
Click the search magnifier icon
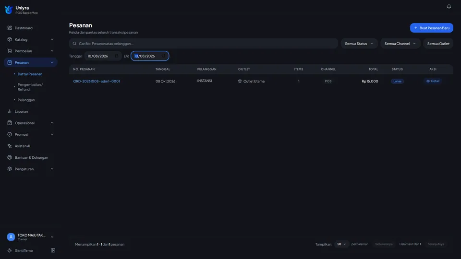click(74, 44)
